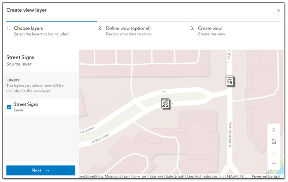Proceed with the Next button
The image size is (288, 182).
41,171
